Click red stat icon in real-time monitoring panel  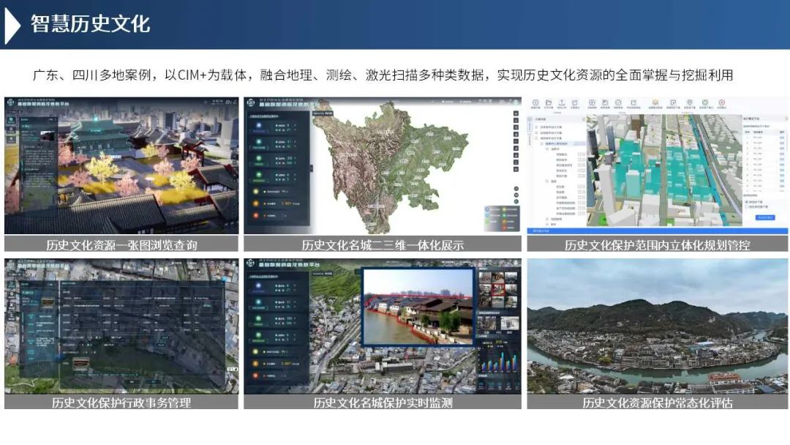point(255,376)
